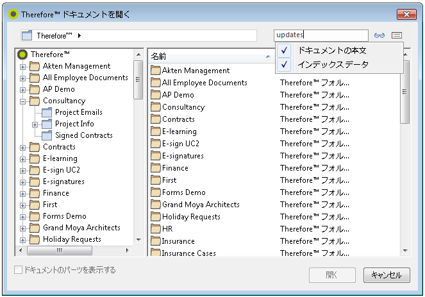This screenshot has width=425, height=297.
Task: Click the 開く button
Action: [x=332, y=275]
